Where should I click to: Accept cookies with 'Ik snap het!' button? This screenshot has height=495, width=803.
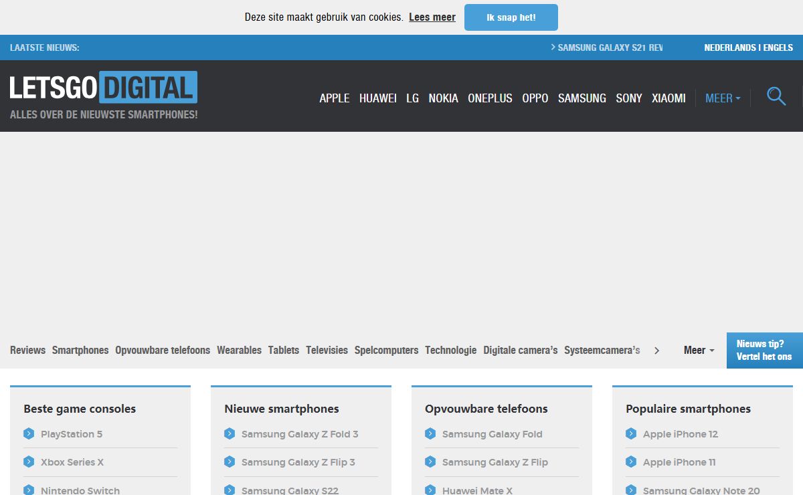coord(511,17)
